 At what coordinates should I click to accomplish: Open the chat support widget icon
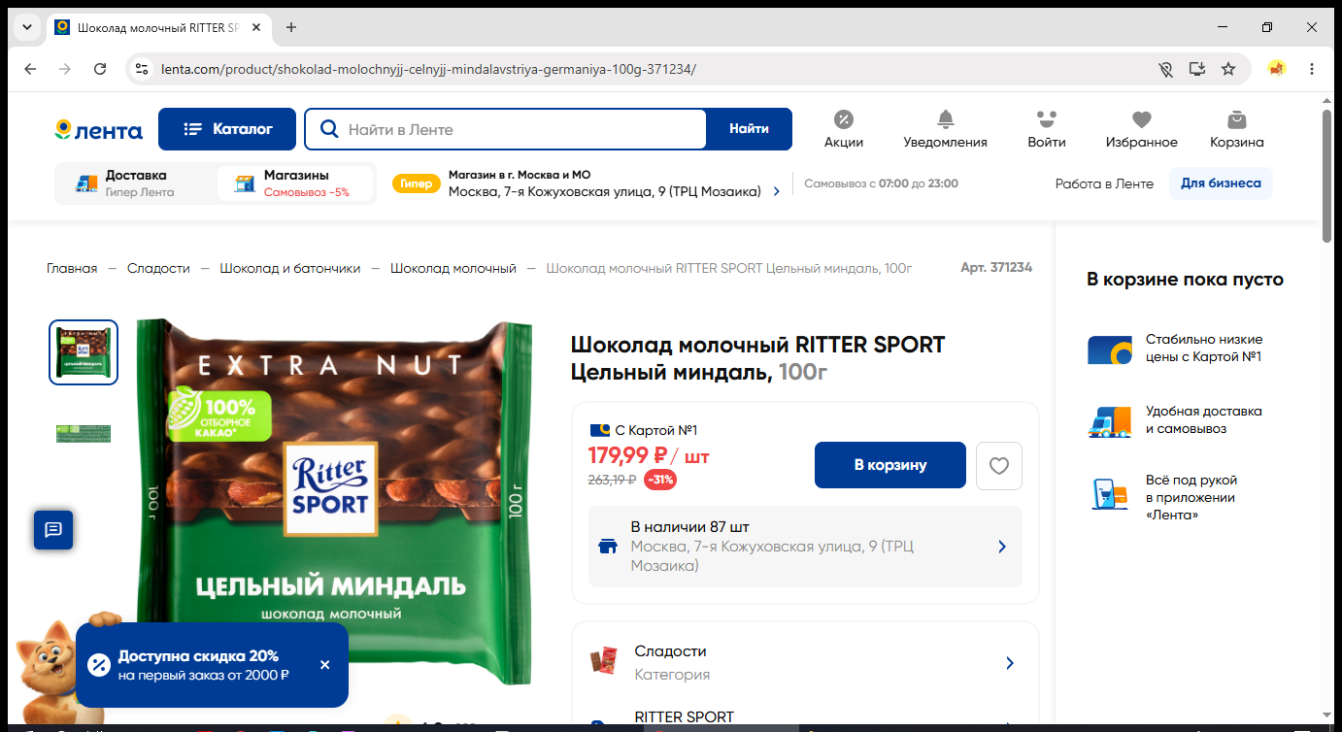click(53, 529)
